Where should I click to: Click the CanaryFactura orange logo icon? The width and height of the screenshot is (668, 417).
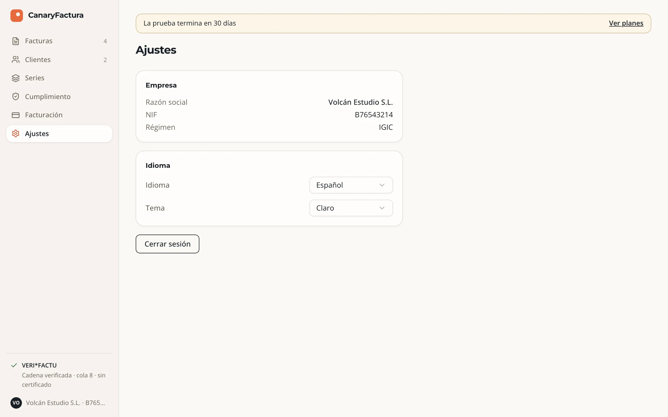pyautogui.click(x=16, y=15)
